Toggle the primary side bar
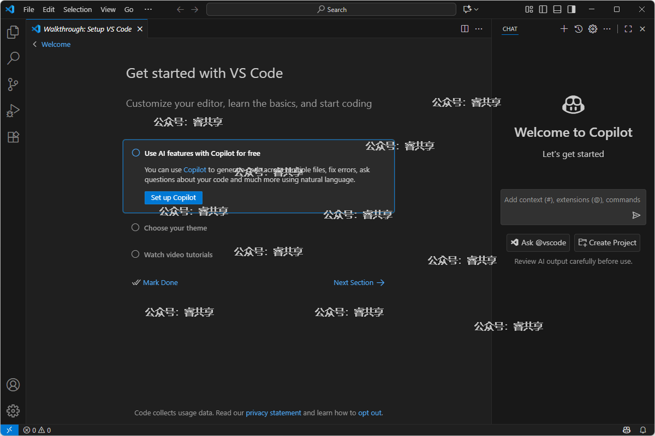The width and height of the screenshot is (655, 436). coord(543,9)
